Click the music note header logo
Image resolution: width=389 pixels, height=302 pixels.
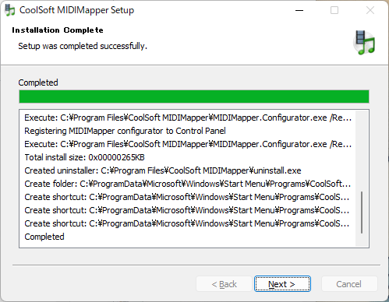click(x=365, y=42)
